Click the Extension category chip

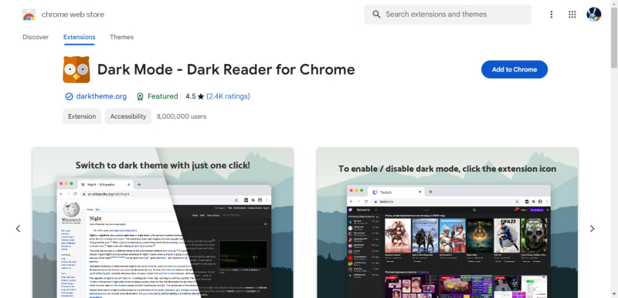(82, 116)
